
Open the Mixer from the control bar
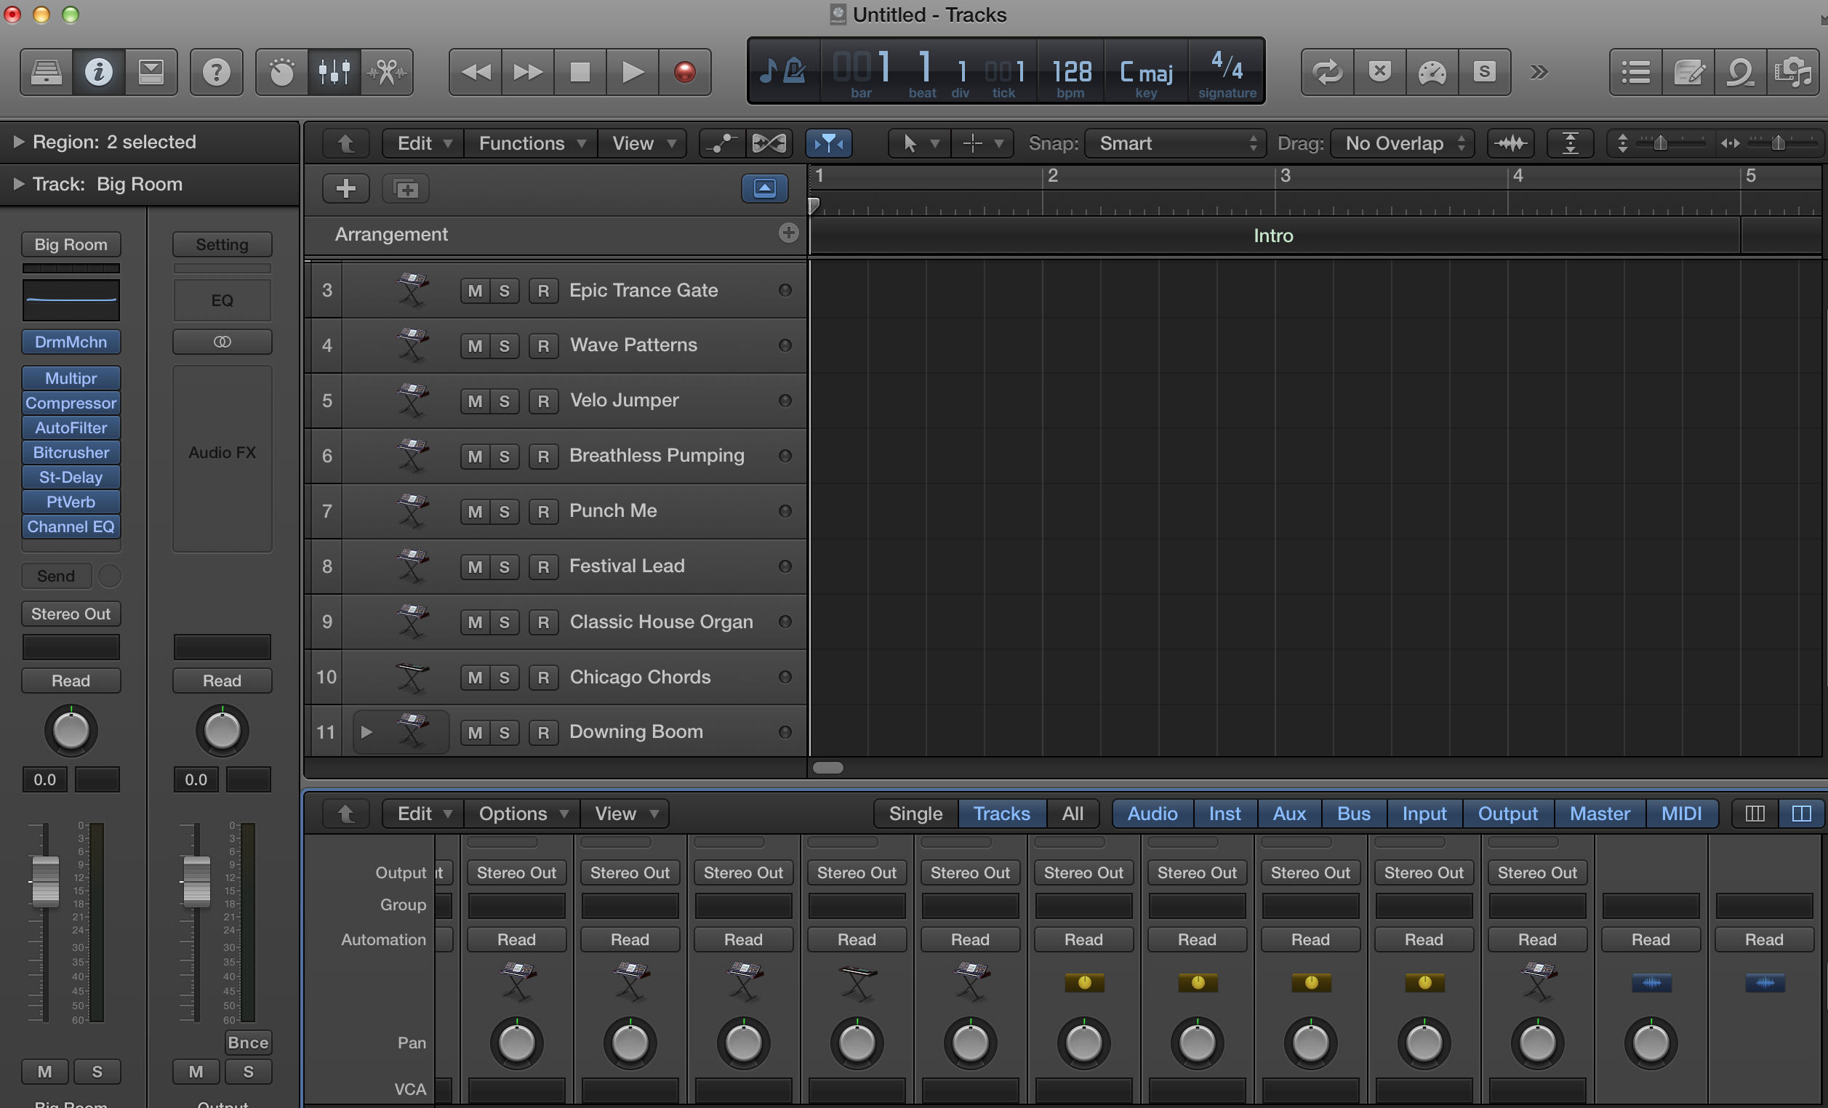coord(334,72)
